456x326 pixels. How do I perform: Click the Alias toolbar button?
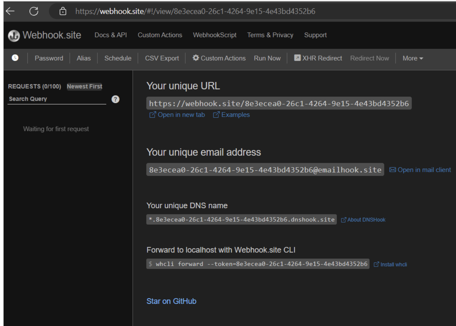coord(84,58)
